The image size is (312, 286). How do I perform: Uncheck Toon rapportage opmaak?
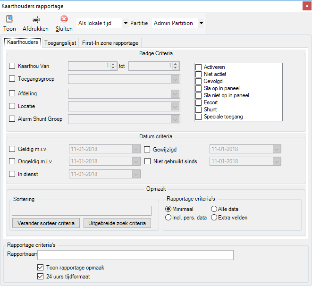click(x=41, y=268)
